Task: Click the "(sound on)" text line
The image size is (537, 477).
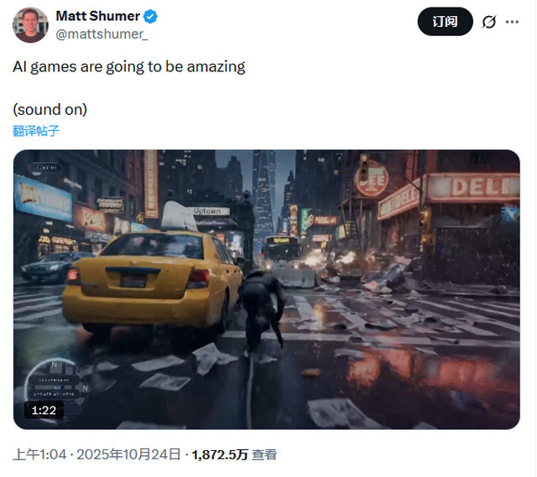Action: tap(50, 110)
